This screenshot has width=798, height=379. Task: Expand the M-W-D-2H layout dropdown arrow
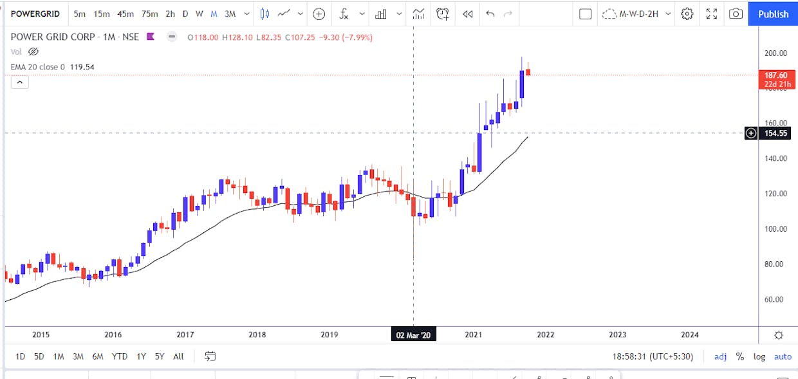669,14
